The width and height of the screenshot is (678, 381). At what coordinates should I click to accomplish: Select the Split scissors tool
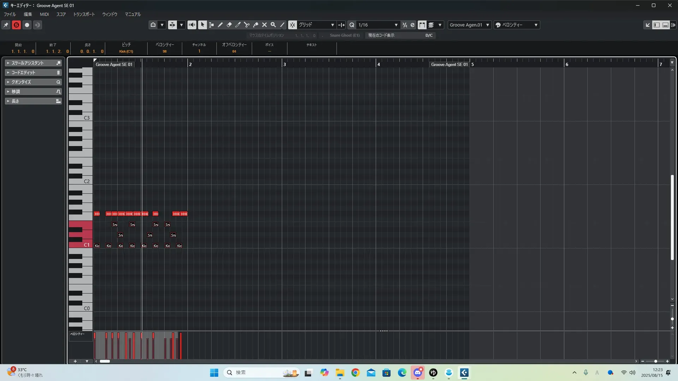246,25
